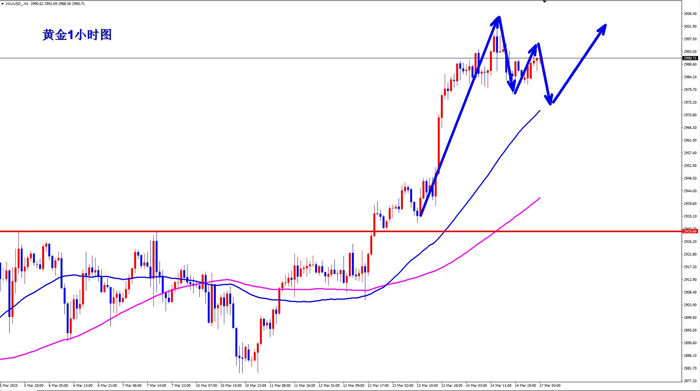Click the 3006.40 price scale label
The width and height of the screenshot is (700, 391).
click(x=690, y=14)
